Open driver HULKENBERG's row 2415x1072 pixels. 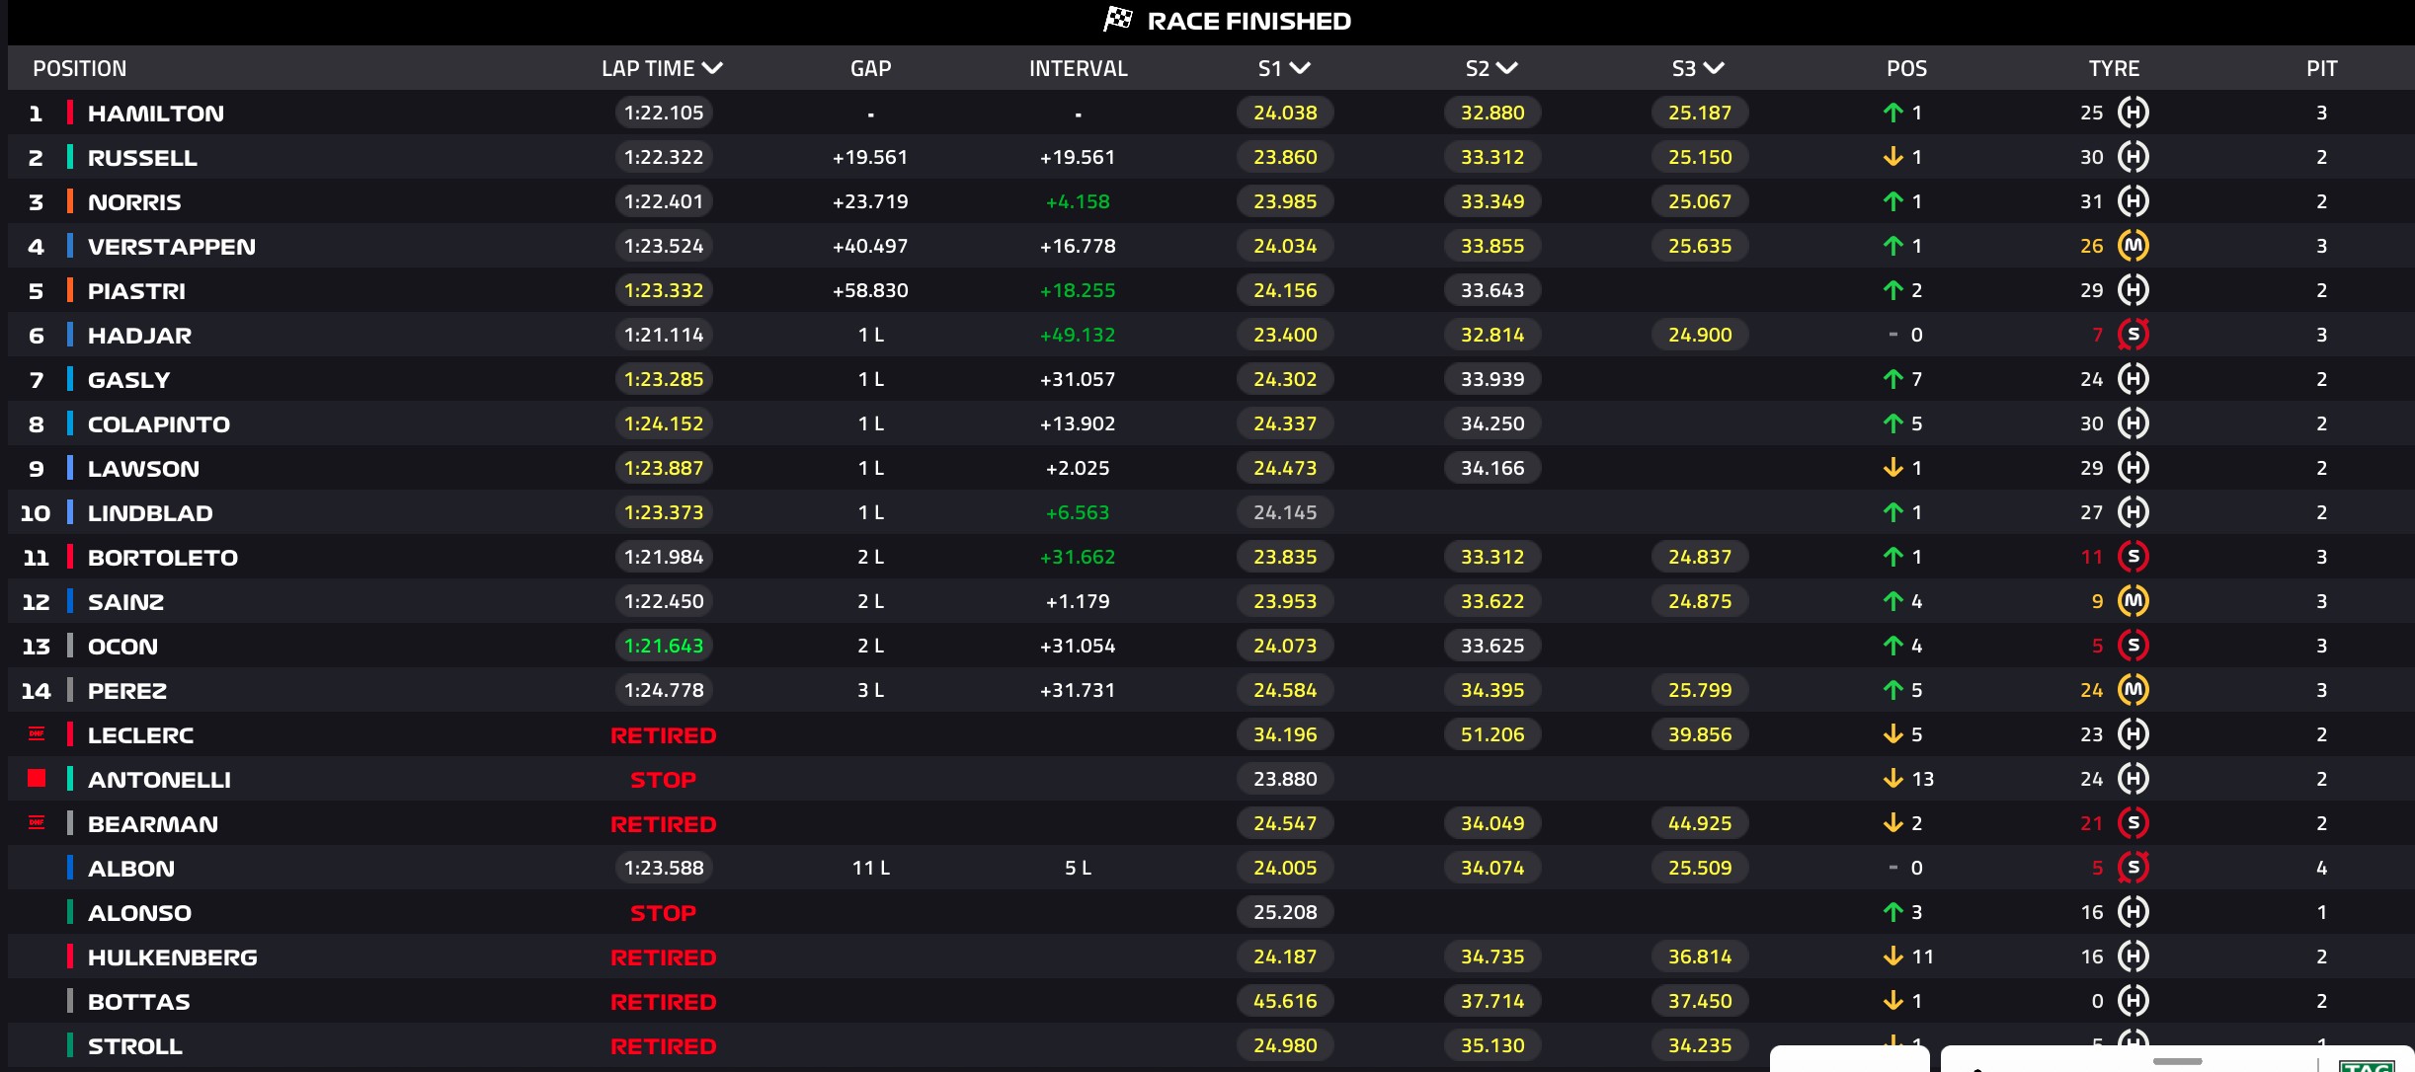(x=1211, y=957)
